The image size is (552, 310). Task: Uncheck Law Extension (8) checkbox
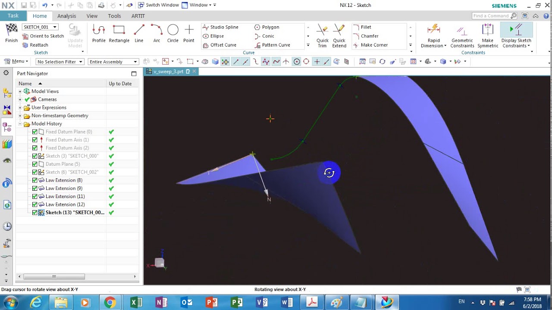[35, 180]
